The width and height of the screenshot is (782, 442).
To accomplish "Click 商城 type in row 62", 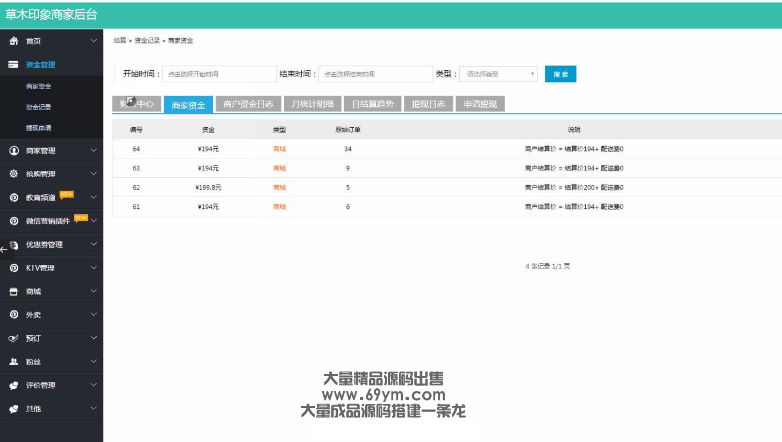I will [x=280, y=187].
